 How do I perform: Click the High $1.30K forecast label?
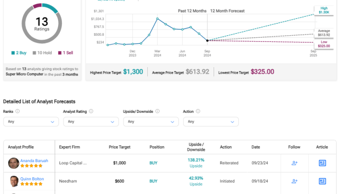323,10
